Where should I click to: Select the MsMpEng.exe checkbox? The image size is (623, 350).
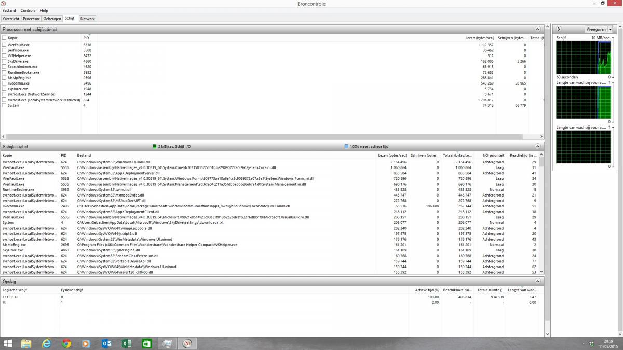click(4, 78)
